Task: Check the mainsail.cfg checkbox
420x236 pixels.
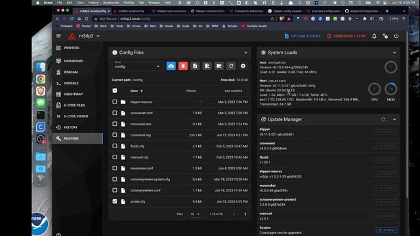Action: 115,157
